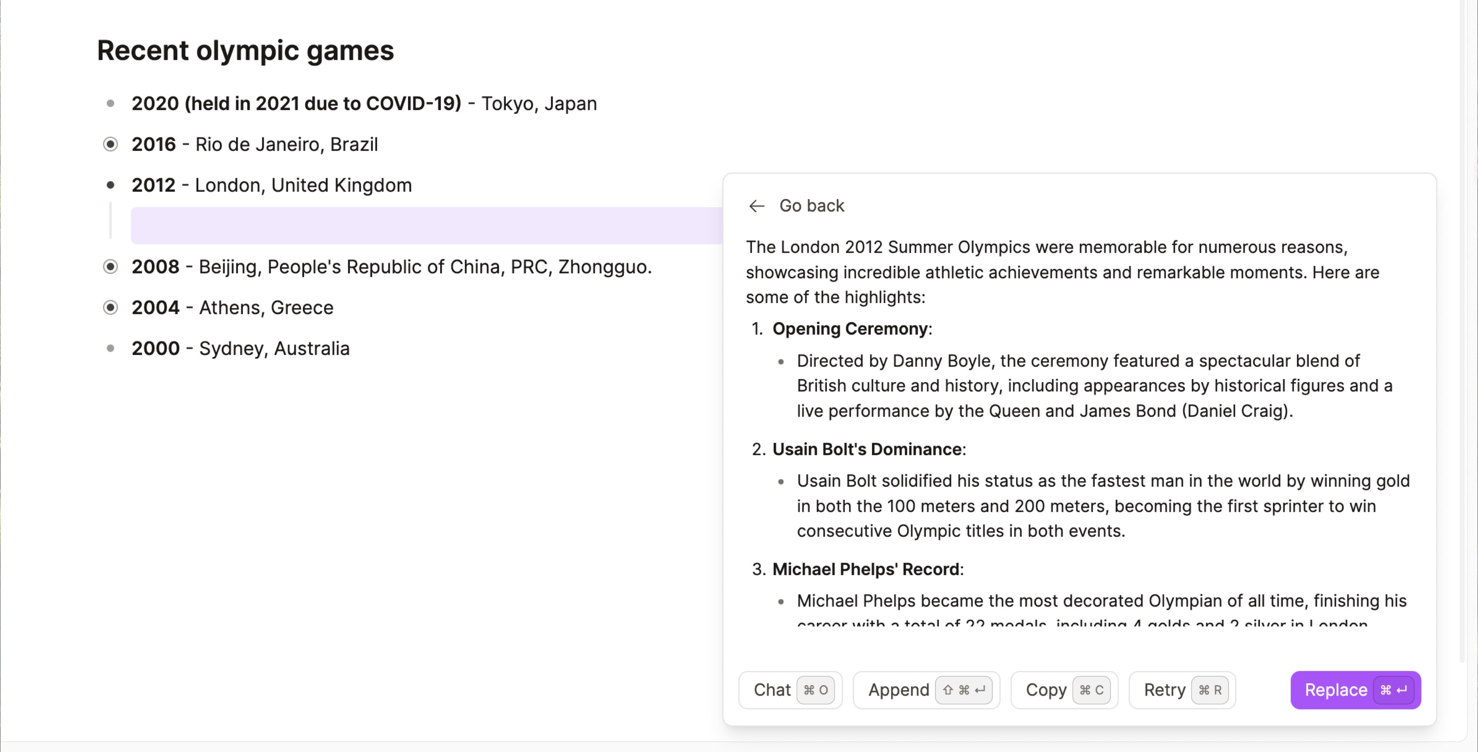Click the Usain Bolt's Dominance heading
This screenshot has height=752, width=1478.
(x=867, y=449)
